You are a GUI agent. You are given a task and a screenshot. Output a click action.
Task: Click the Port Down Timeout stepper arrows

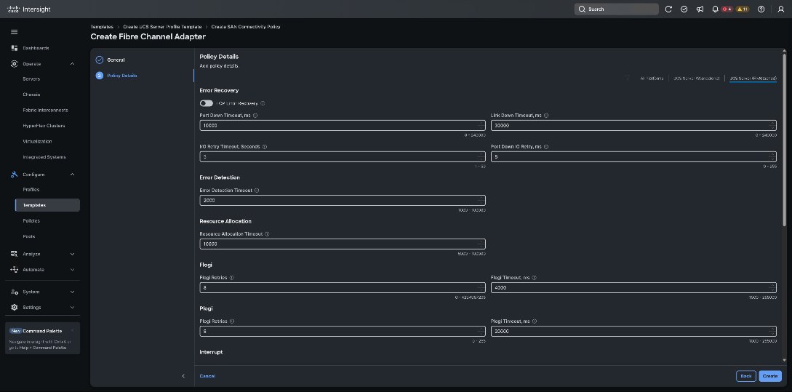click(x=481, y=125)
